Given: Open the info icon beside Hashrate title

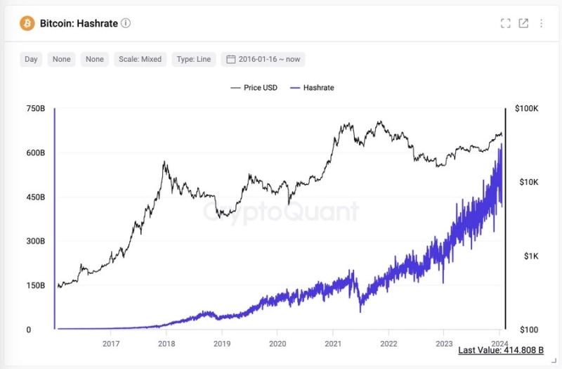Looking at the screenshot, I should [x=126, y=23].
